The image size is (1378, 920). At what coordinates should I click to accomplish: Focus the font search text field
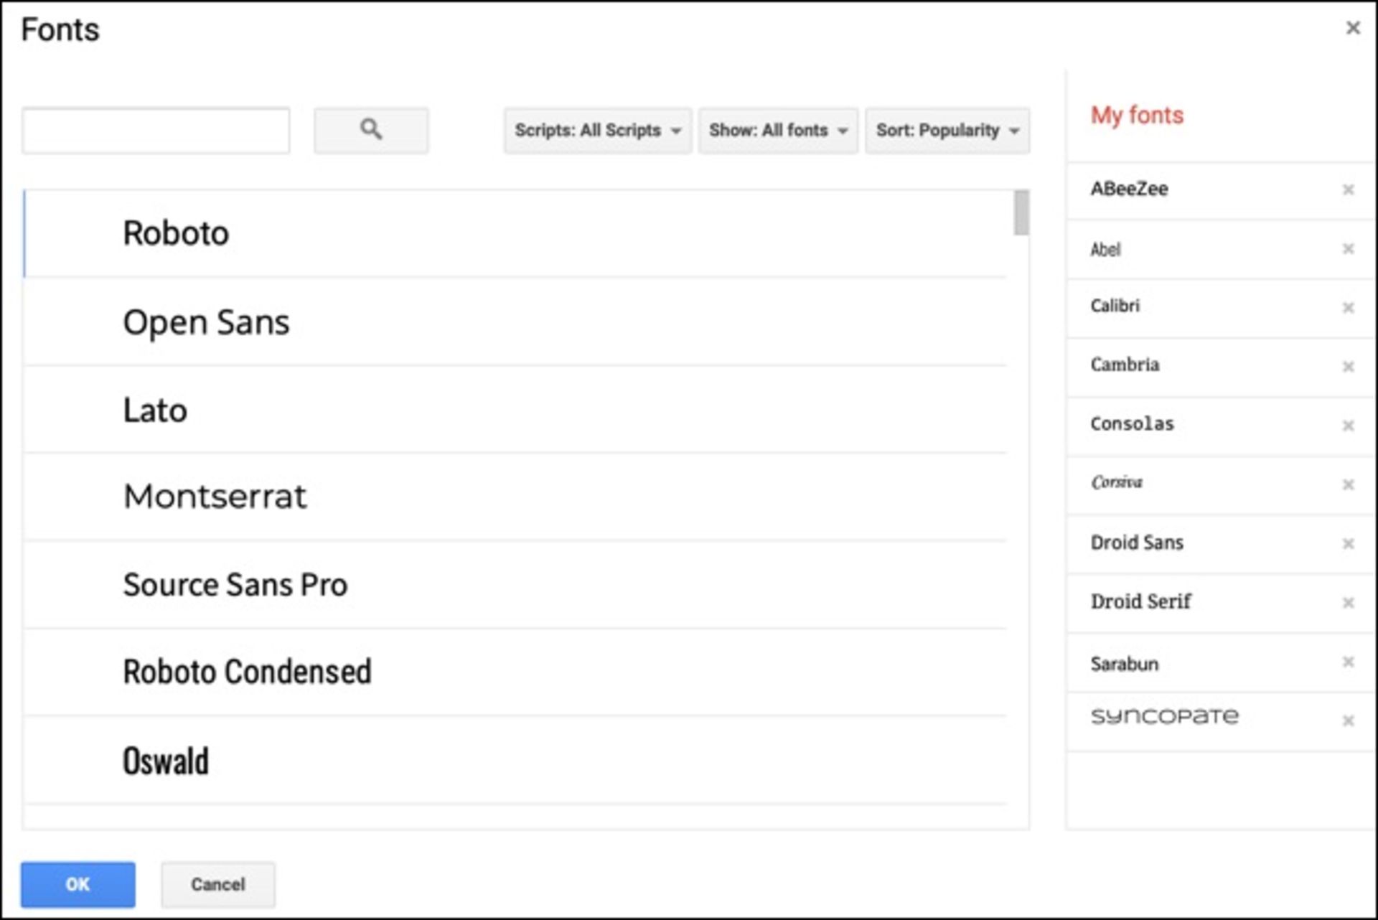point(156,131)
